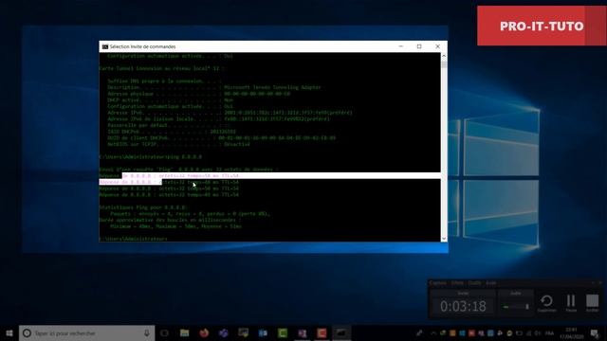Open the notification center icon
The height and width of the screenshot is (341, 607).
click(595, 332)
